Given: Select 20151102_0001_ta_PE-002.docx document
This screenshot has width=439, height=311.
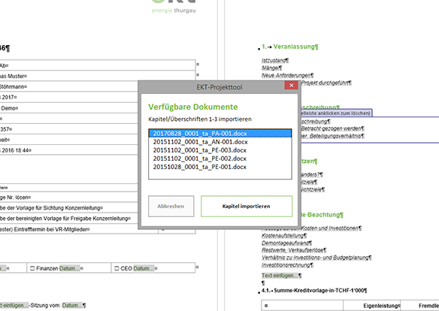Looking at the screenshot, I should tap(220, 159).
